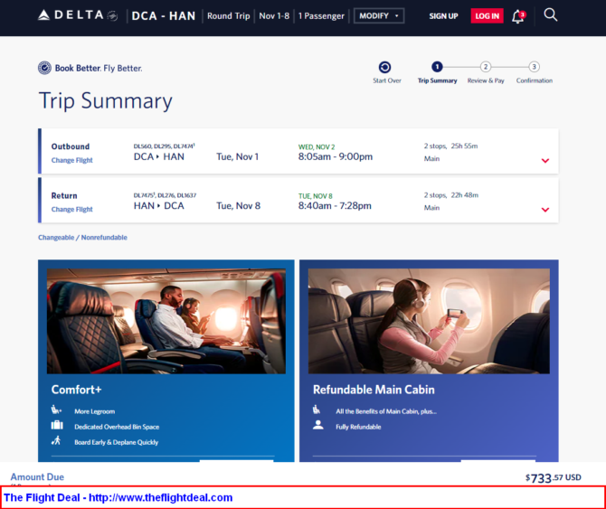
Task: Open notifications bell icon
Action: click(518, 16)
